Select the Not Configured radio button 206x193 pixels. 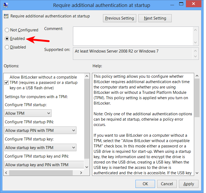pyautogui.click(x=7, y=30)
